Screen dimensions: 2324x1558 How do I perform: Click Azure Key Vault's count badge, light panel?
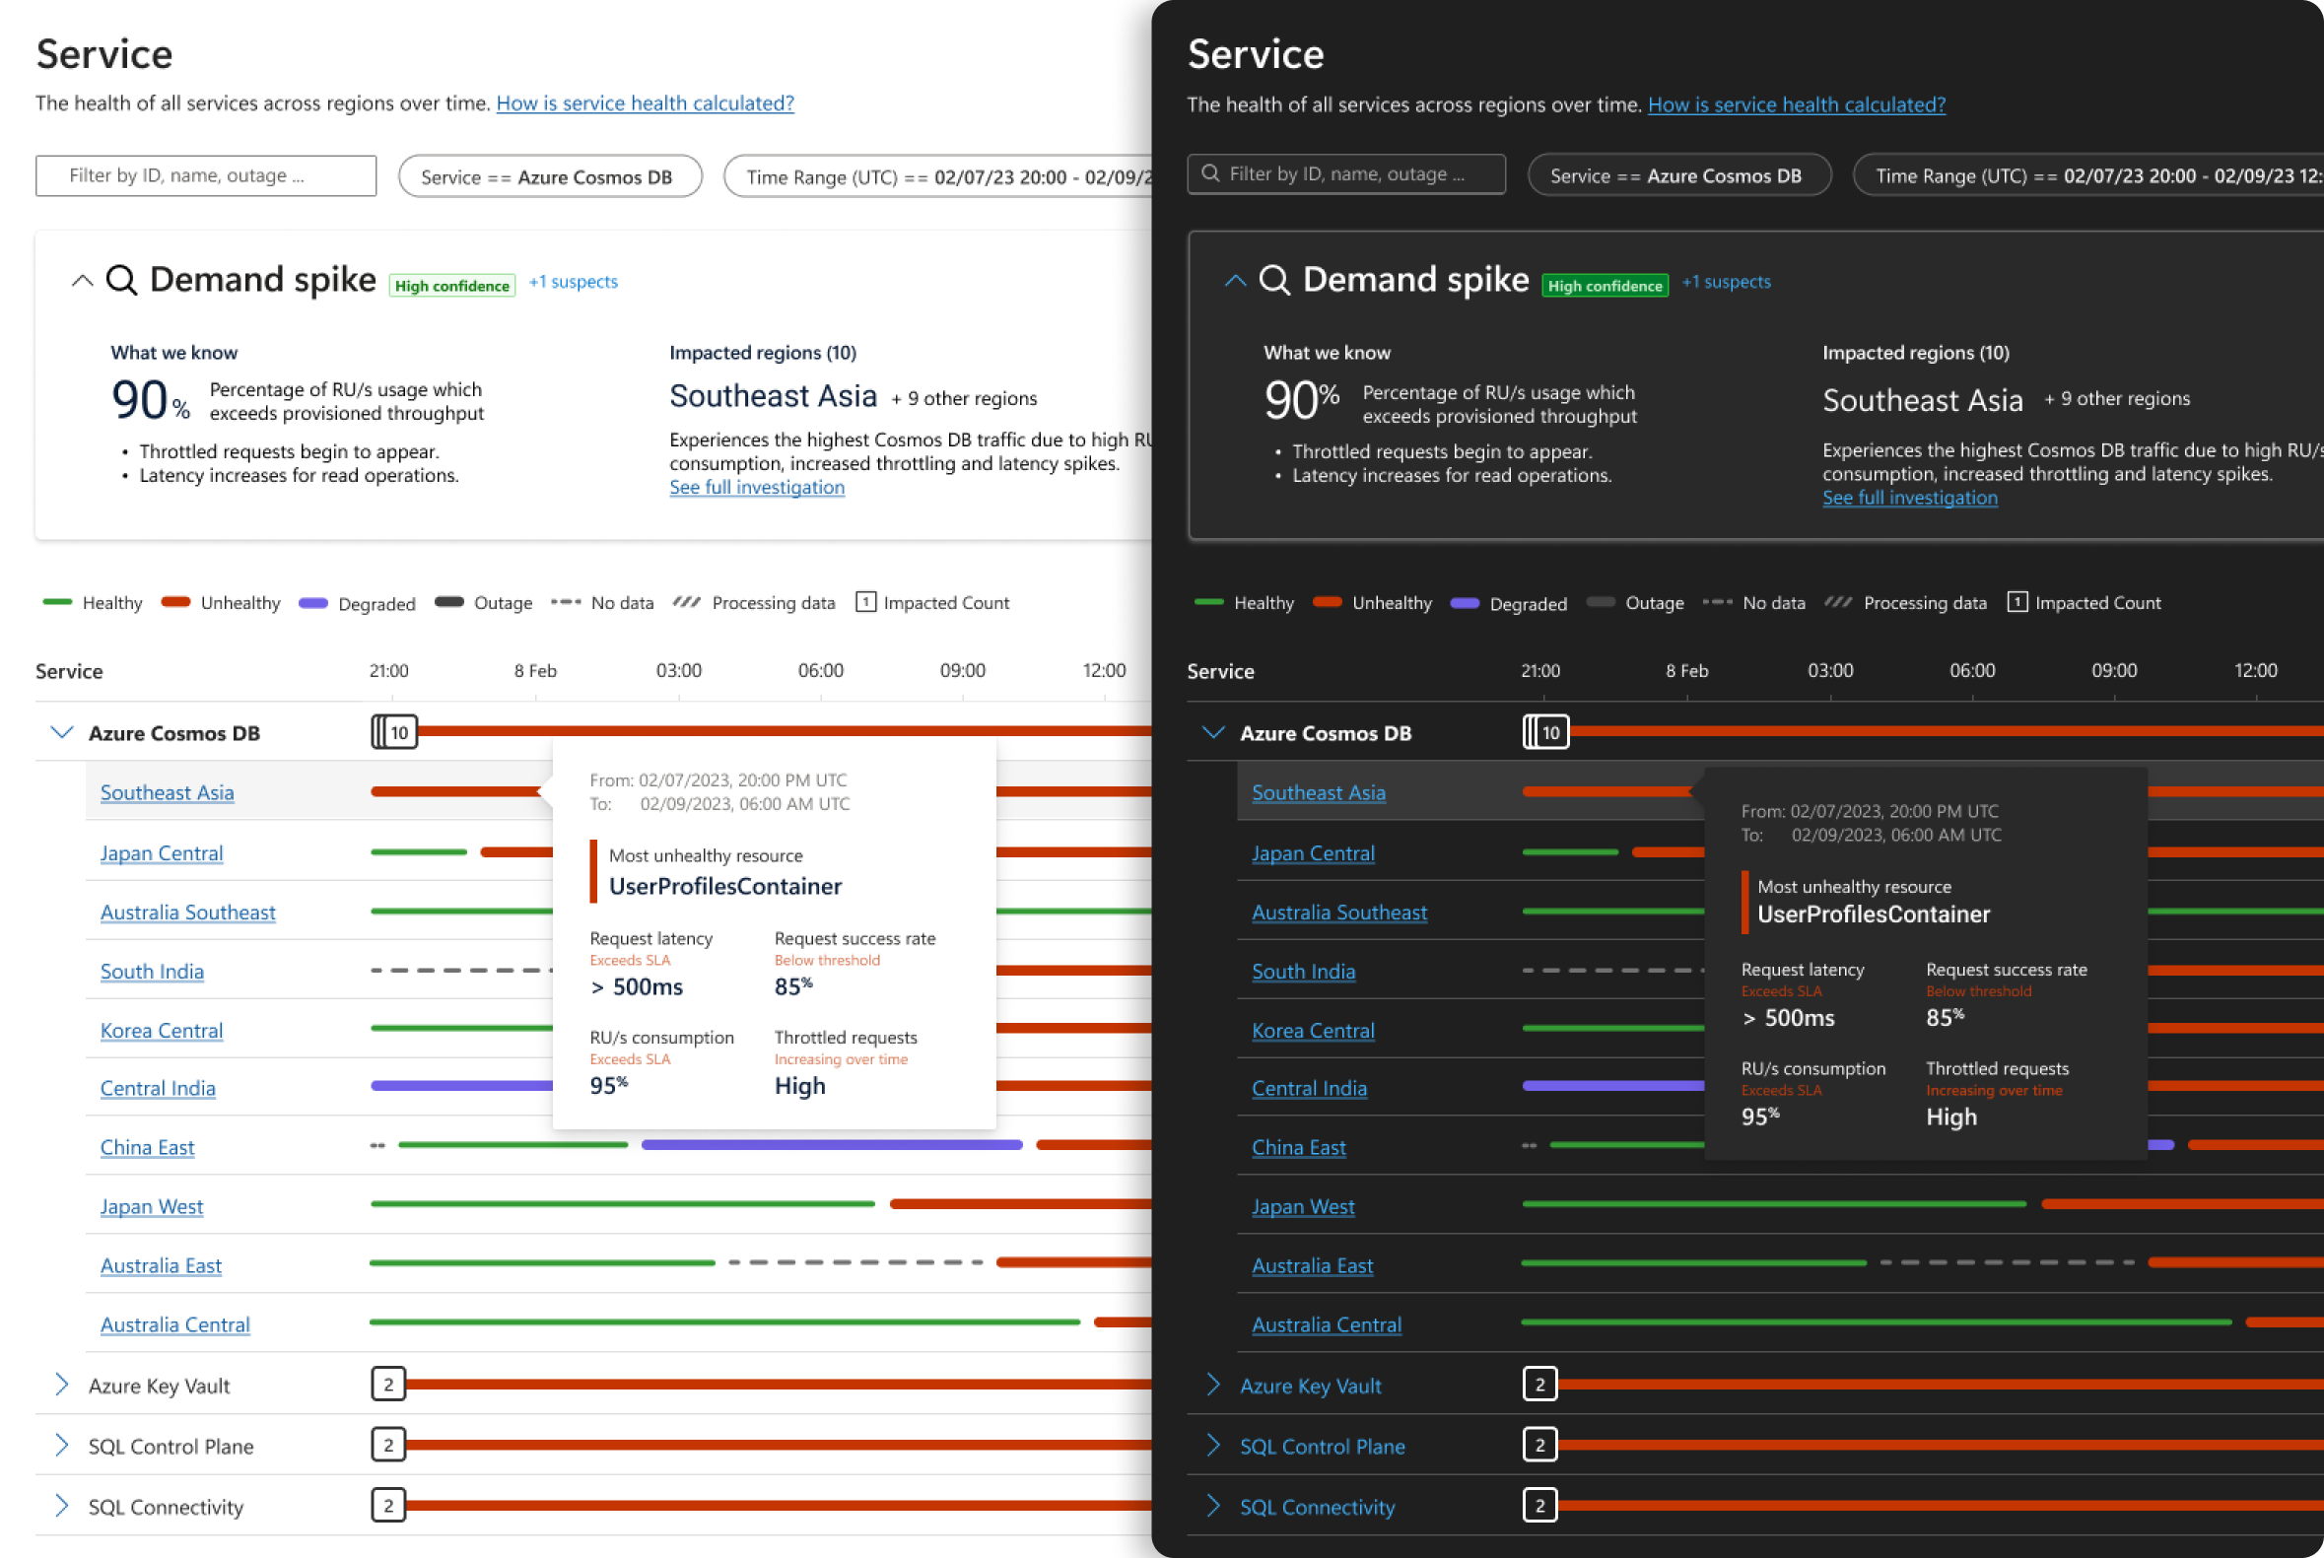(388, 1385)
